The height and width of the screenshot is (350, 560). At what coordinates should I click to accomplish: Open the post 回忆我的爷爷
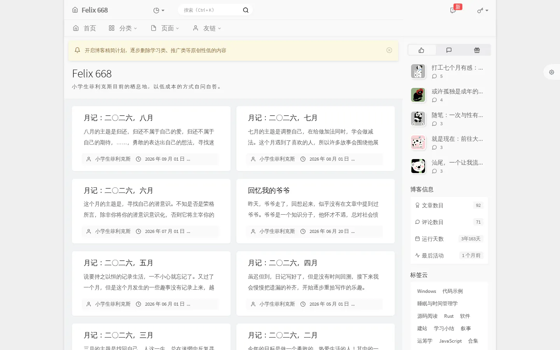coord(269,191)
